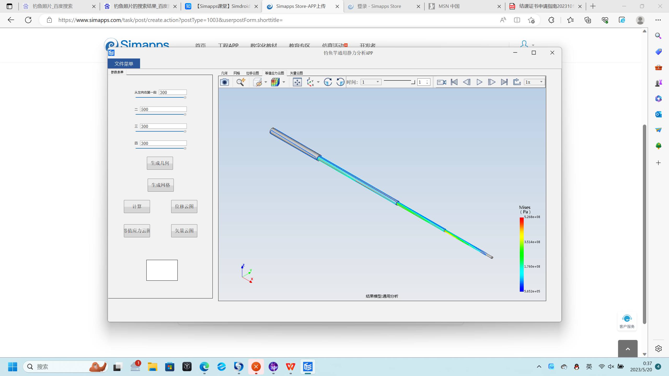669x376 pixels.
Task: Click the 矢量云图 button in parameter panel
Action: point(184,231)
